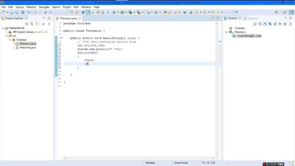This screenshot has width=295, height=166.
Task: Click the Run External Tools icon
Action: pos(138,12)
